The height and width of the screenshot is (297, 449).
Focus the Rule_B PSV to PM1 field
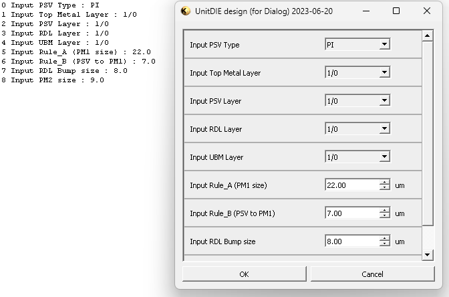coord(351,213)
